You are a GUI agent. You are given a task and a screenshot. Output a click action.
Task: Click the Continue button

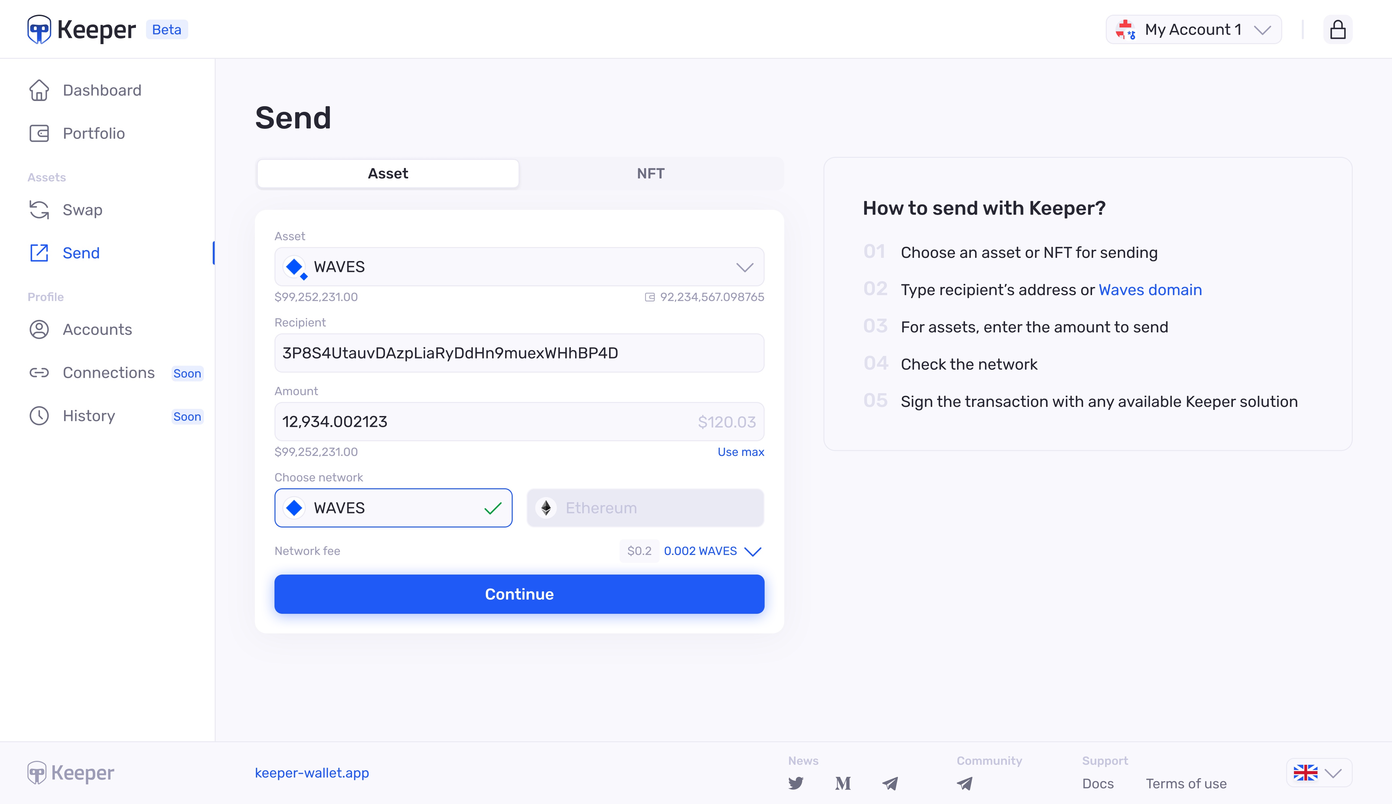point(519,594)
